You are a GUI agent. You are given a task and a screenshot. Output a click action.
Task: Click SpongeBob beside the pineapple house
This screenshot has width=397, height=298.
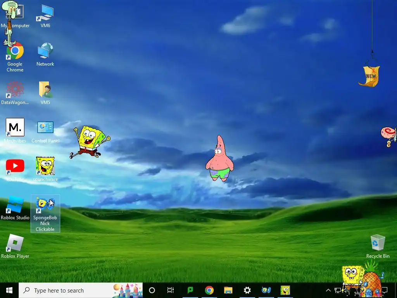tap(352, 277)
